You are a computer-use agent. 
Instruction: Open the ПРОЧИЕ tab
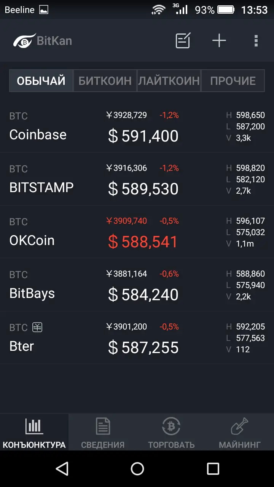tap(233, 81)
